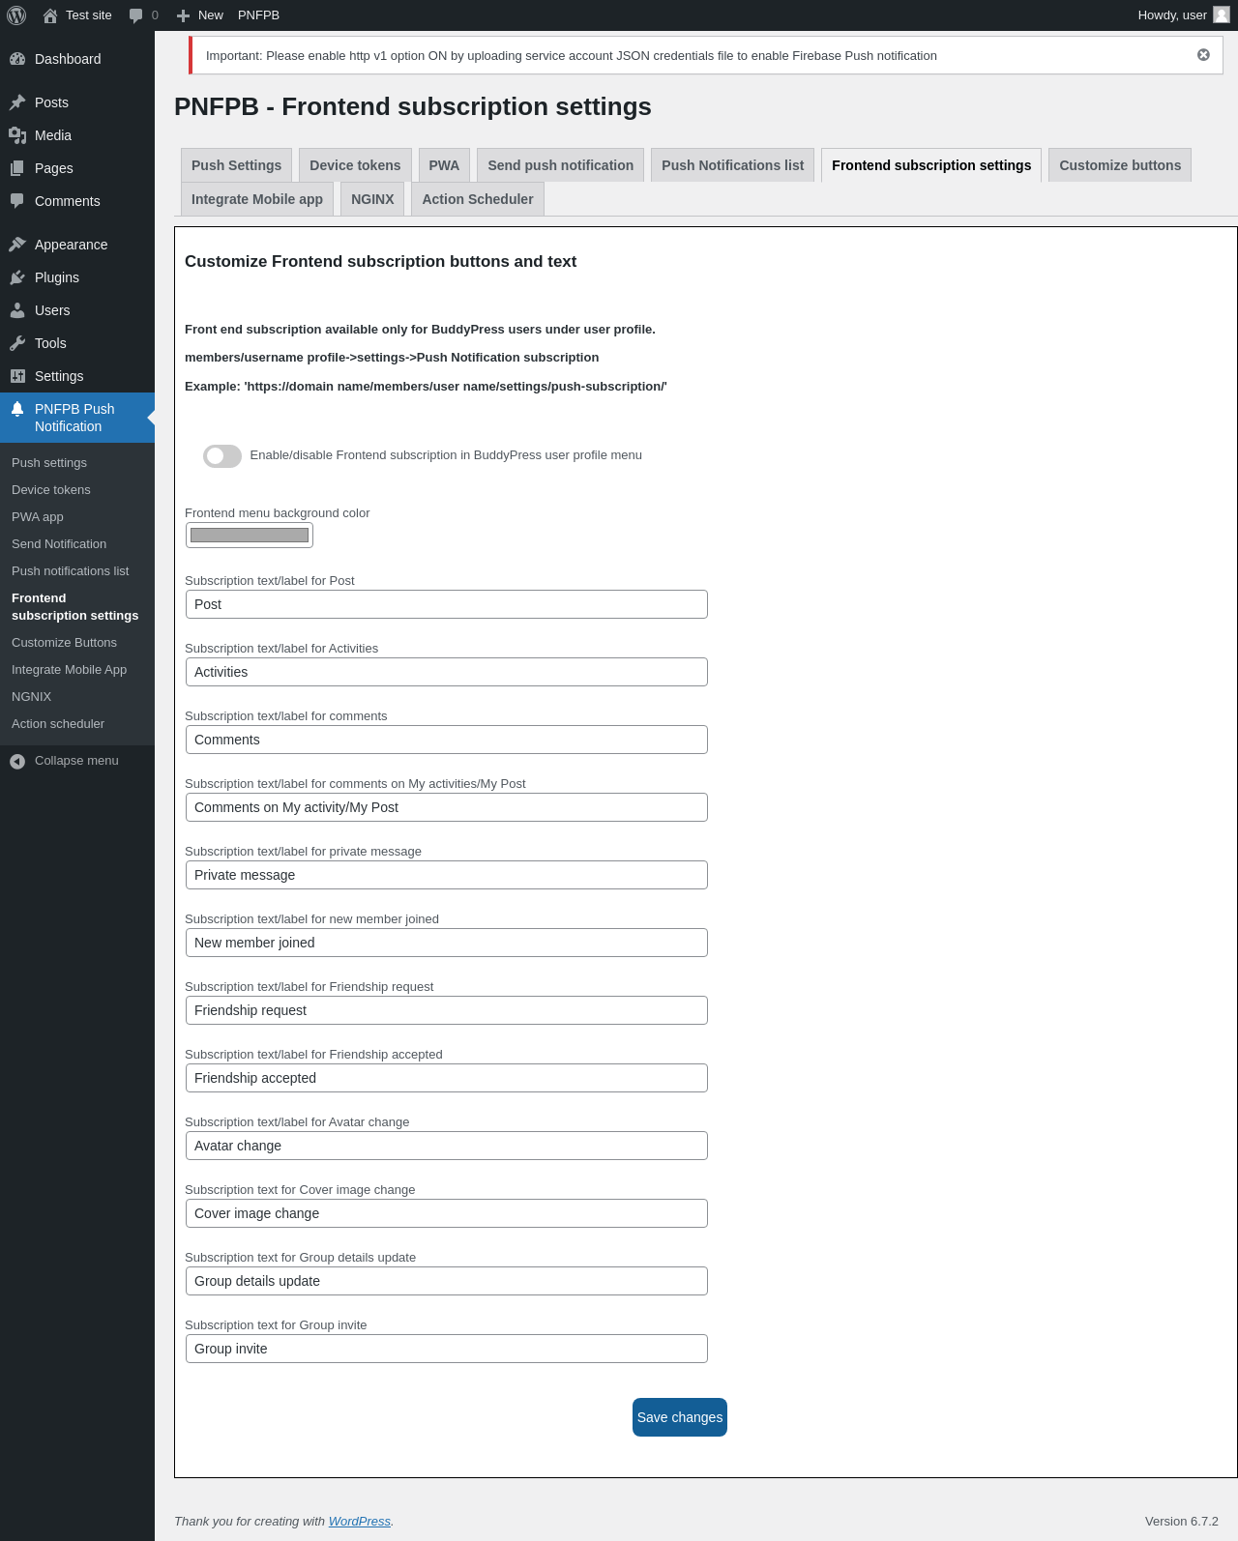This screenshot has width=1238, height=1541.
Task: Focus the Comments on My activity/My Post field
Action: pyautogui.click(x=447, y=807)
